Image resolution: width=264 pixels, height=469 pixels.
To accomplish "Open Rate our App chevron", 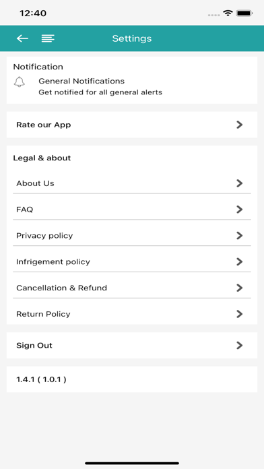I will tap(239, 125).
